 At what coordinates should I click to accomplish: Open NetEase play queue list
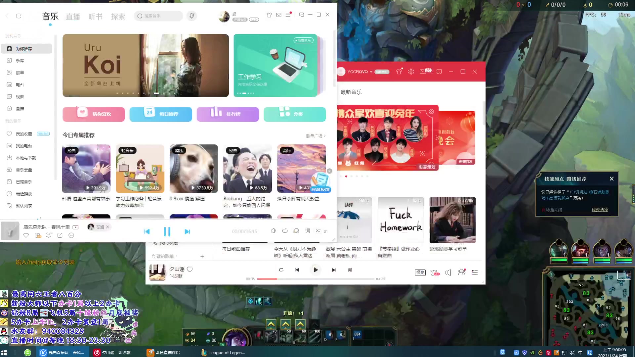click(475, 272)
